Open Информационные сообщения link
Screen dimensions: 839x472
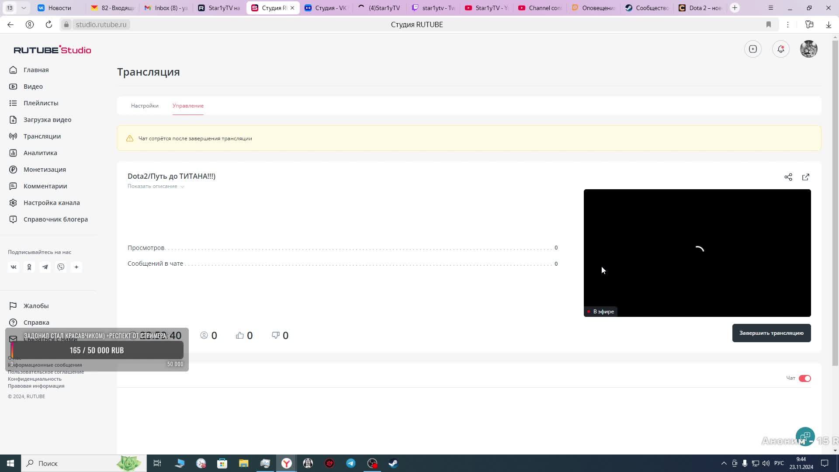[x=45, y=365]
